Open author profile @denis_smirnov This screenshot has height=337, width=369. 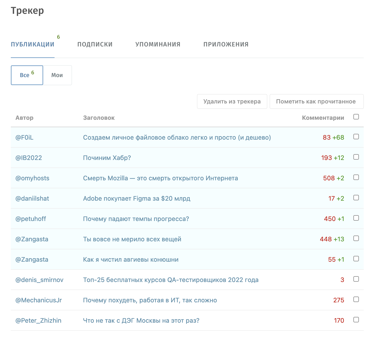[39, 280]
